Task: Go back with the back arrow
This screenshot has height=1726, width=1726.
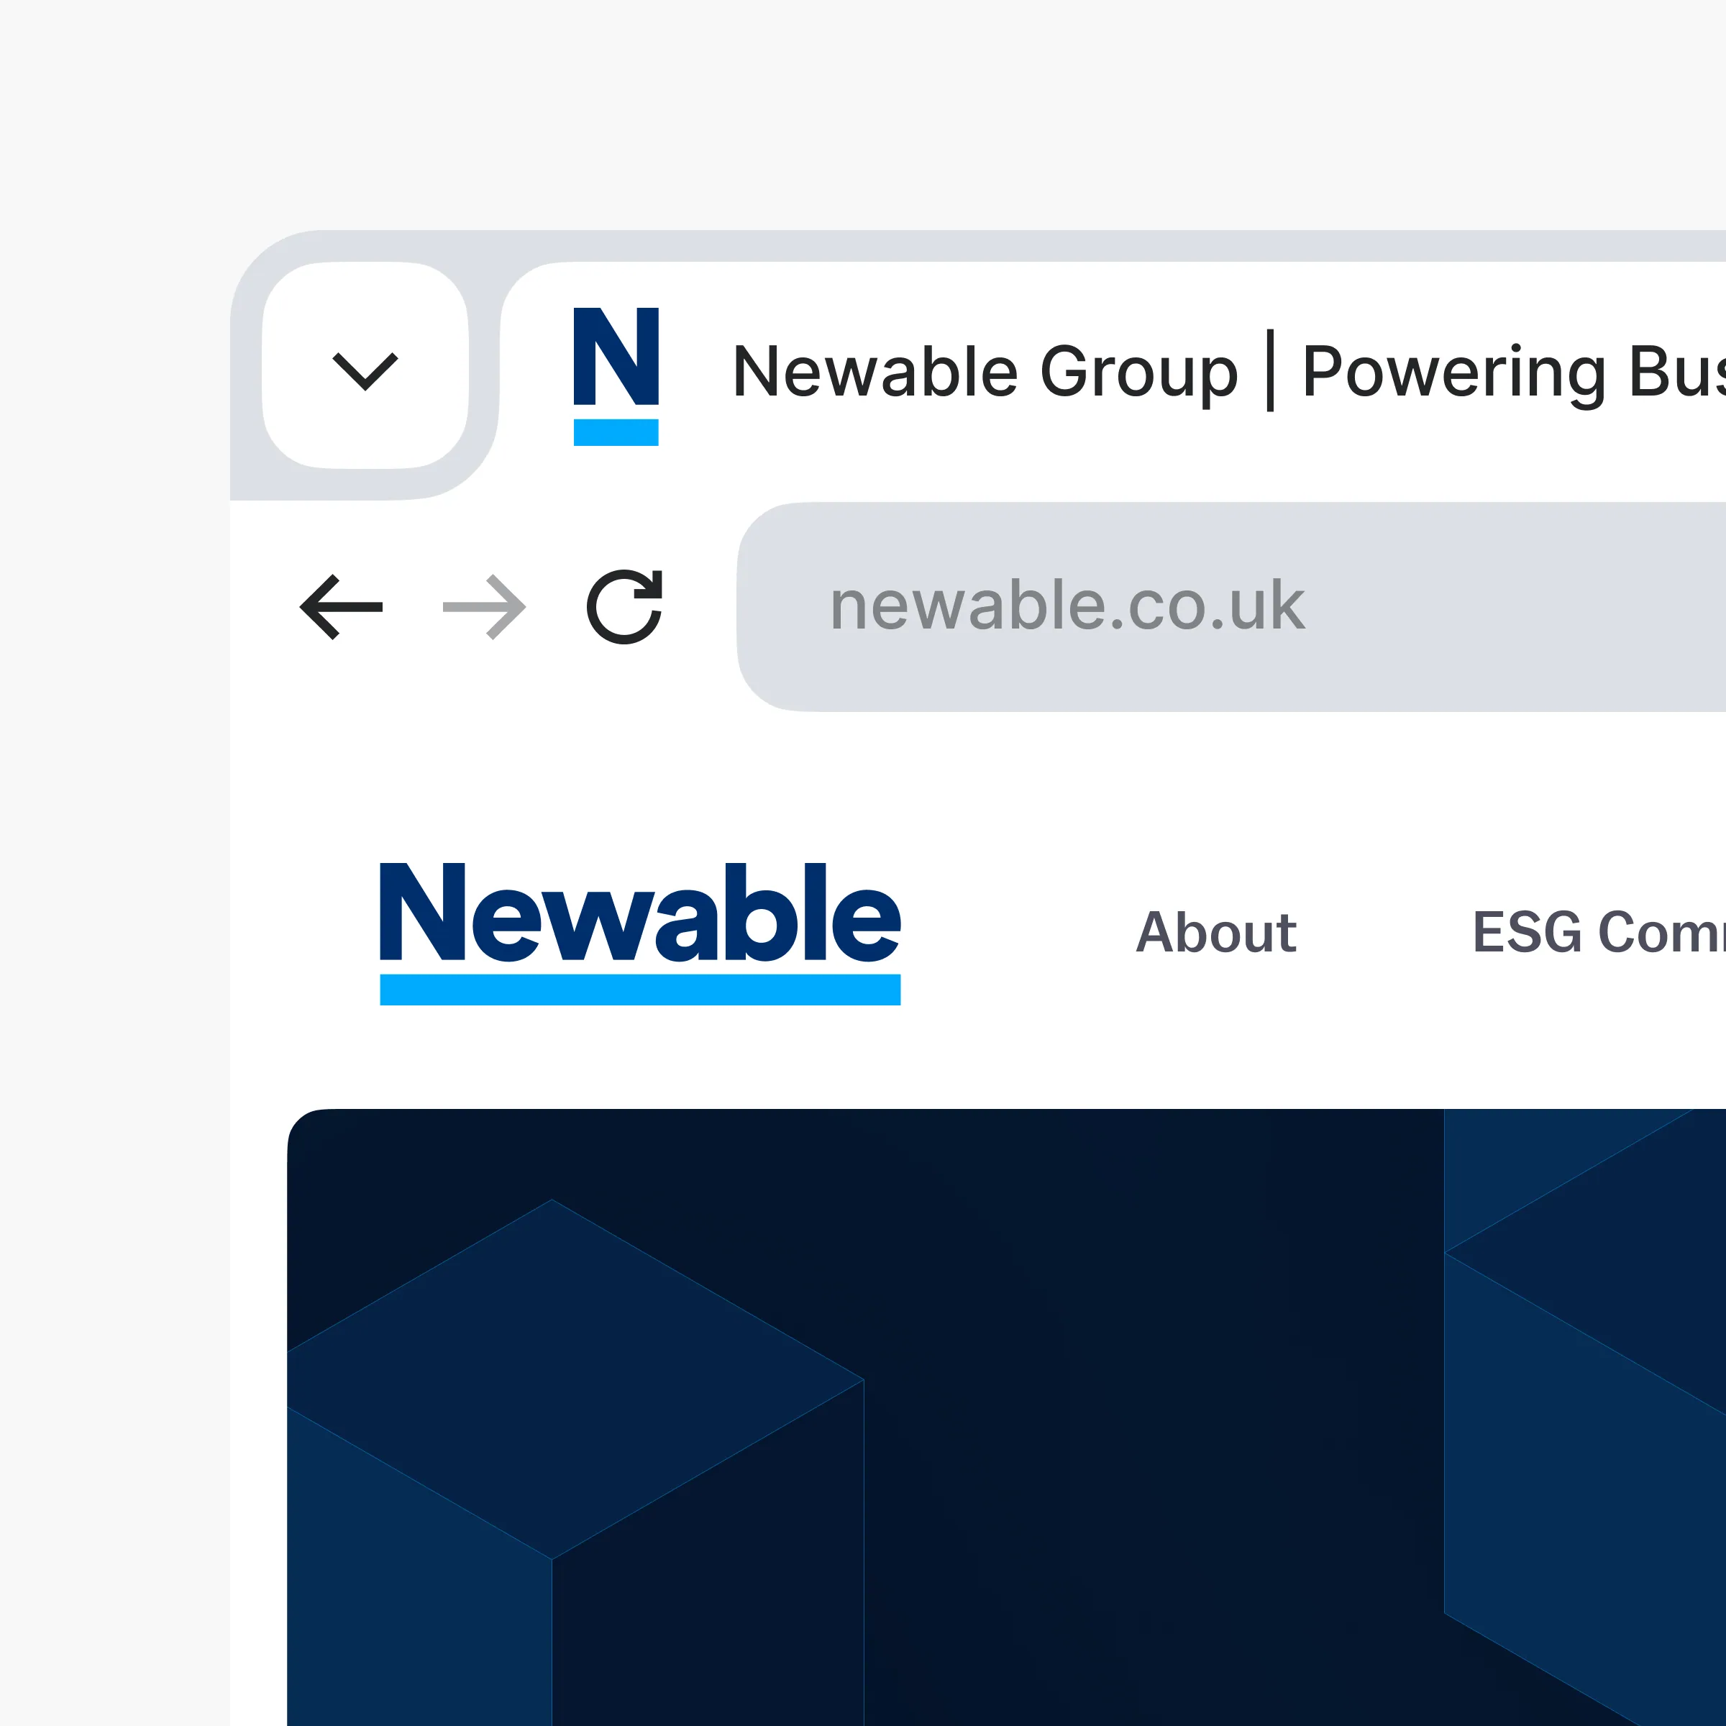Action: point(342,606)
